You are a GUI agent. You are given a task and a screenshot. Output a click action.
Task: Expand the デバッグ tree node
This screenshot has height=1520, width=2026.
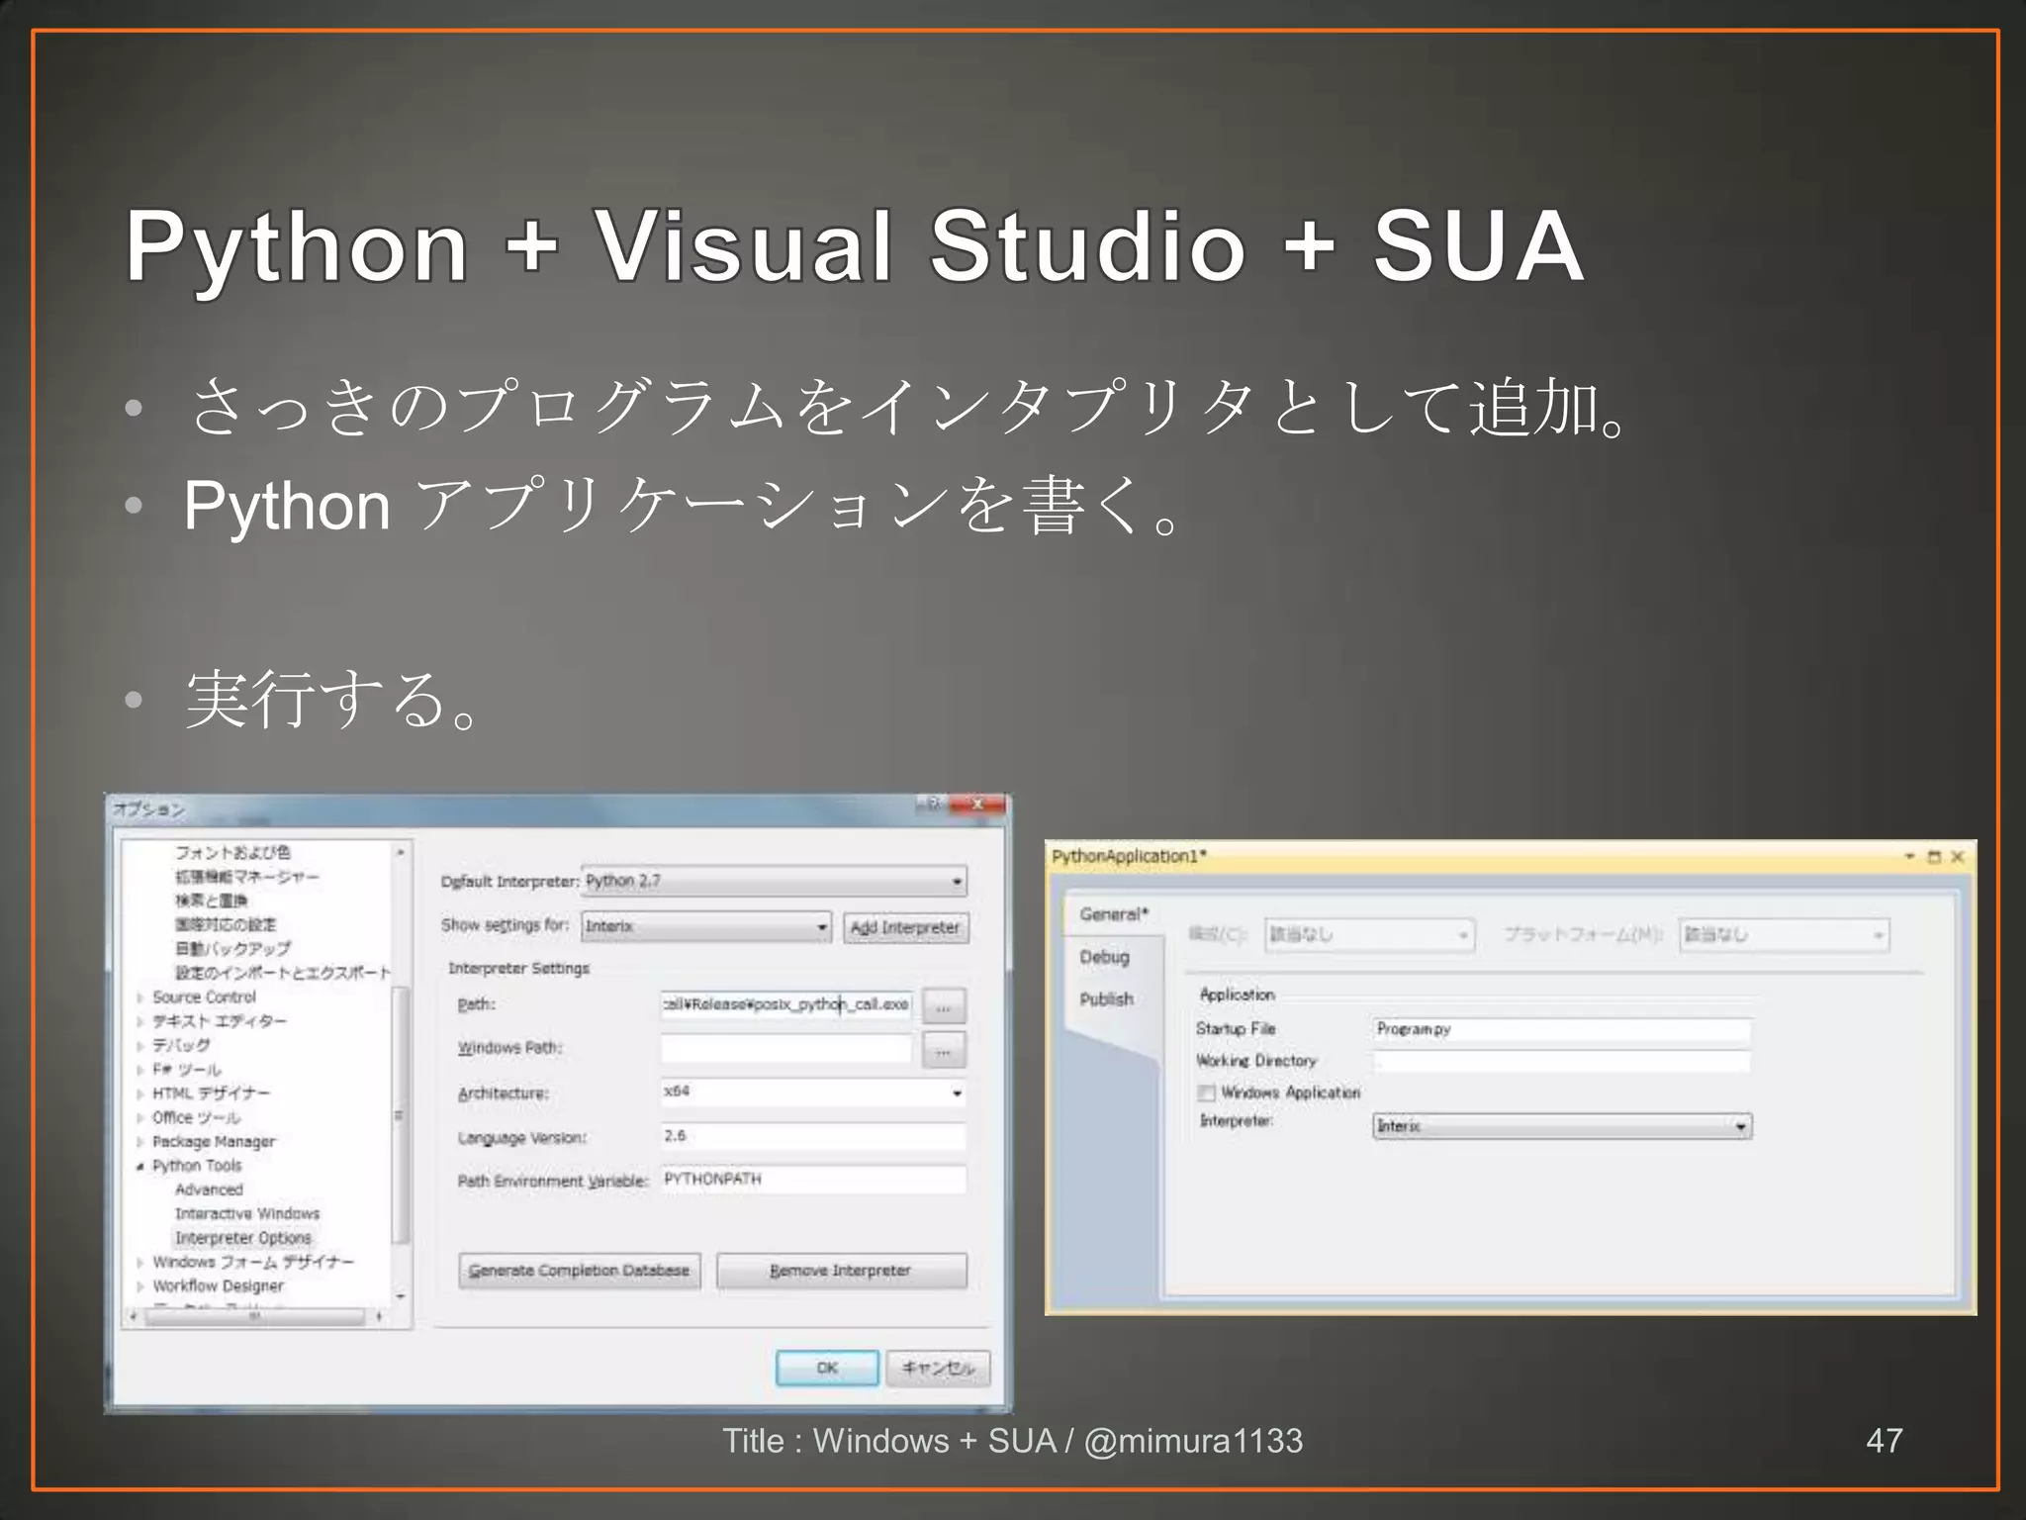pos(140,1045)
